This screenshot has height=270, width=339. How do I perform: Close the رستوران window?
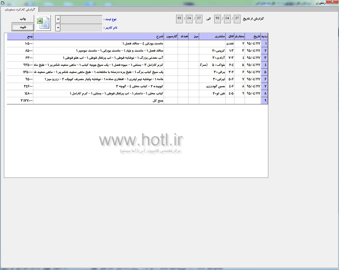332,2
